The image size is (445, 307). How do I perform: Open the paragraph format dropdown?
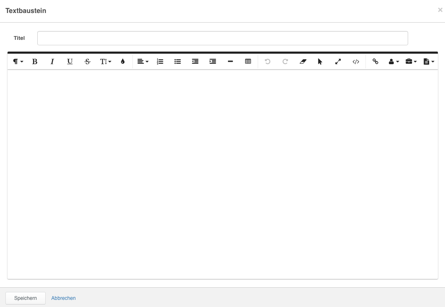coord(18,62)
